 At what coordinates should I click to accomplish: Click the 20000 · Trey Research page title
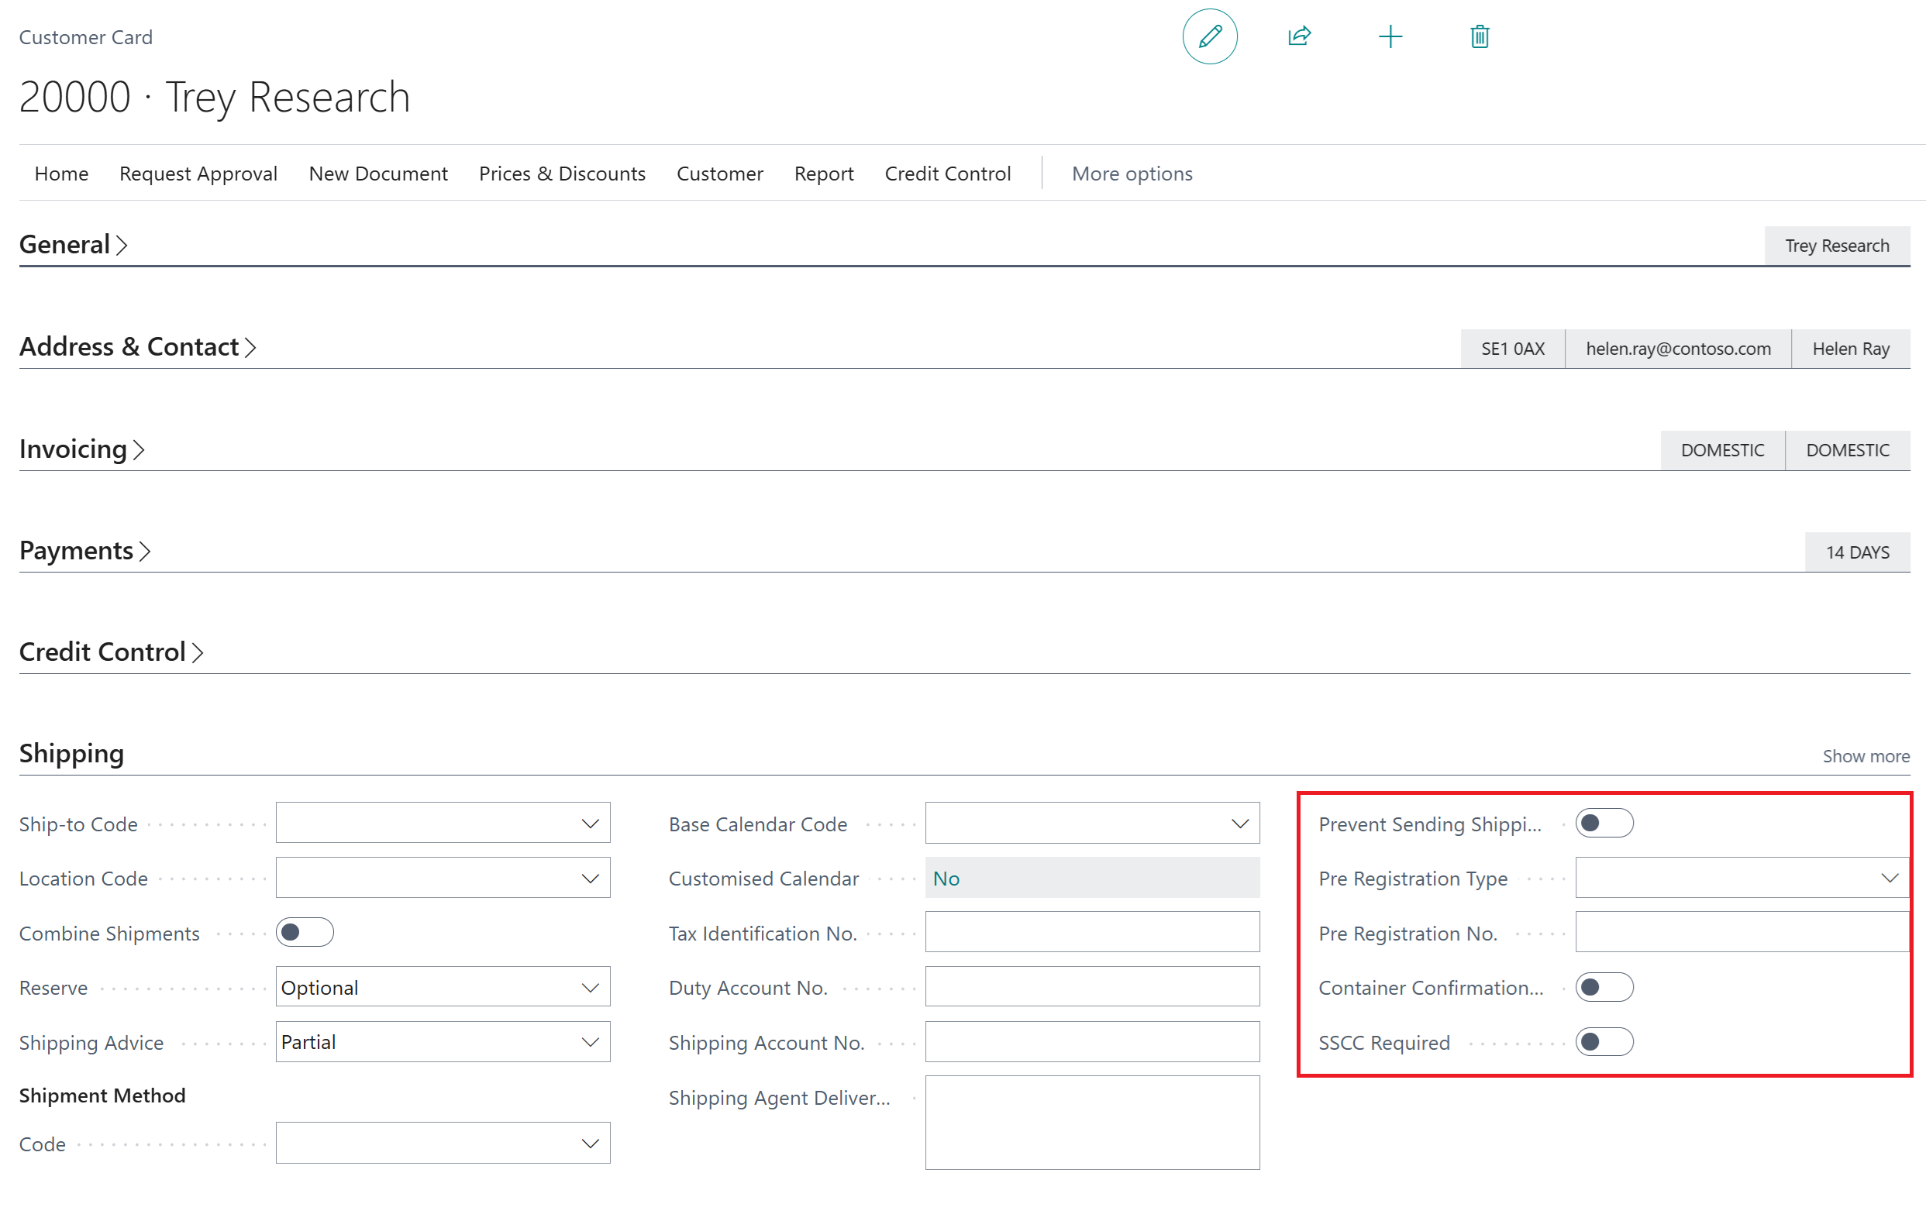[x=215, y=98]
